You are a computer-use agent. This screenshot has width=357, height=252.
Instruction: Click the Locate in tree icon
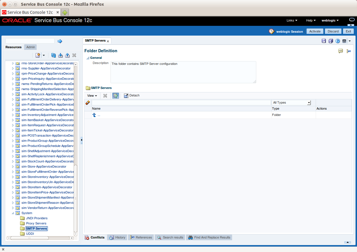pyautogui.click(x=349, y=51)
